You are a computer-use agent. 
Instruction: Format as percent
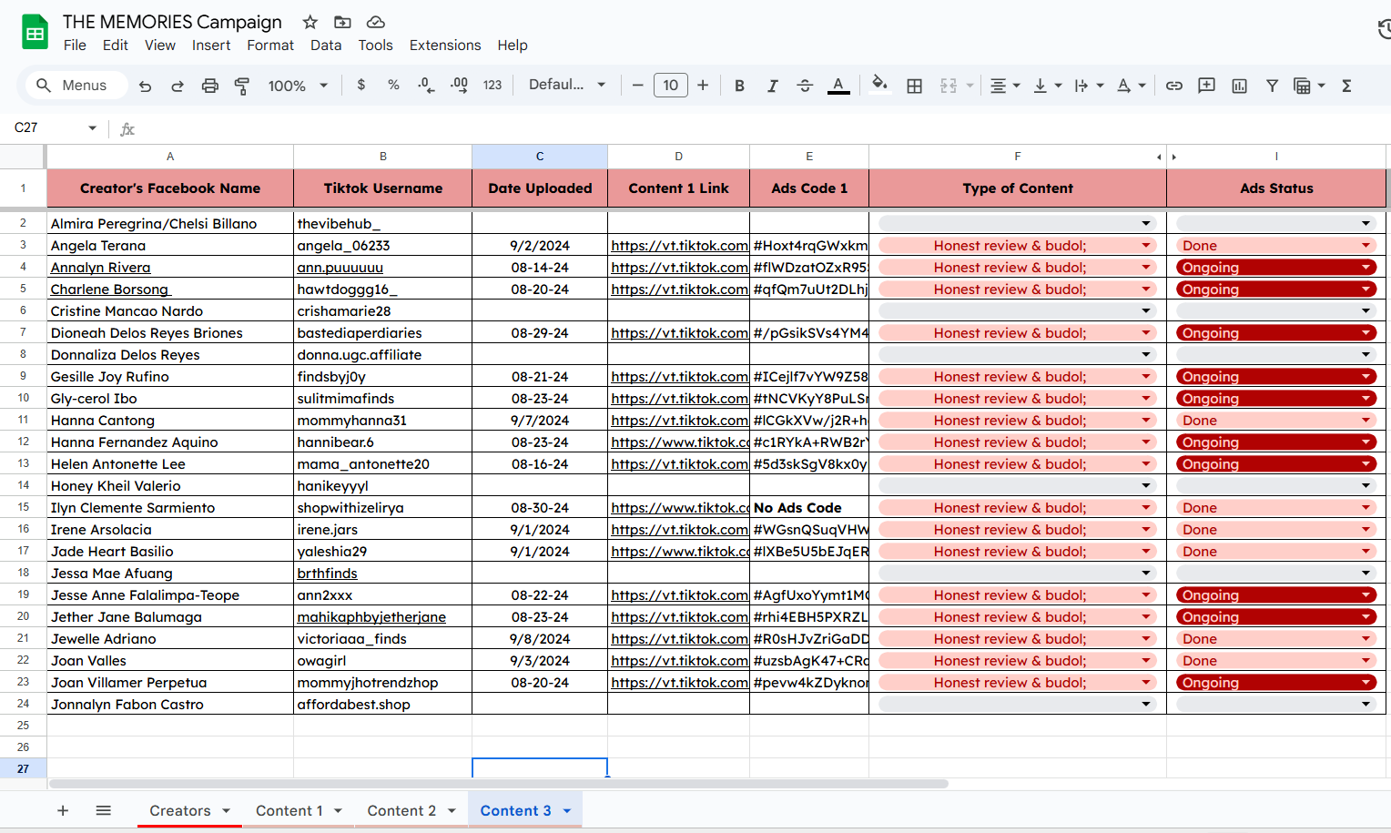393,85
